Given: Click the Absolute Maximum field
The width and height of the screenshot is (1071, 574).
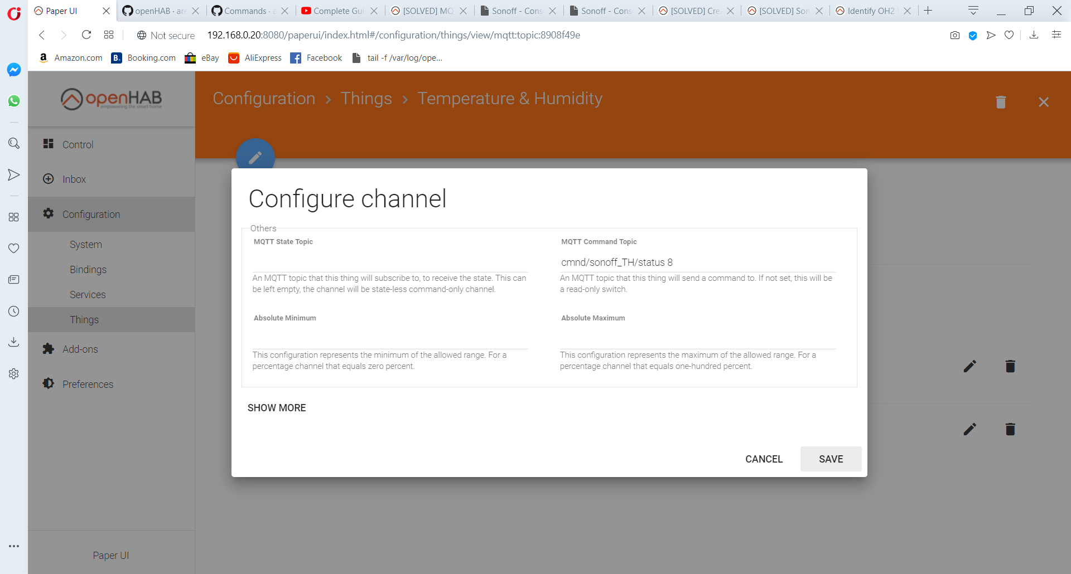Looking at the screenshot, I should 698,339.
